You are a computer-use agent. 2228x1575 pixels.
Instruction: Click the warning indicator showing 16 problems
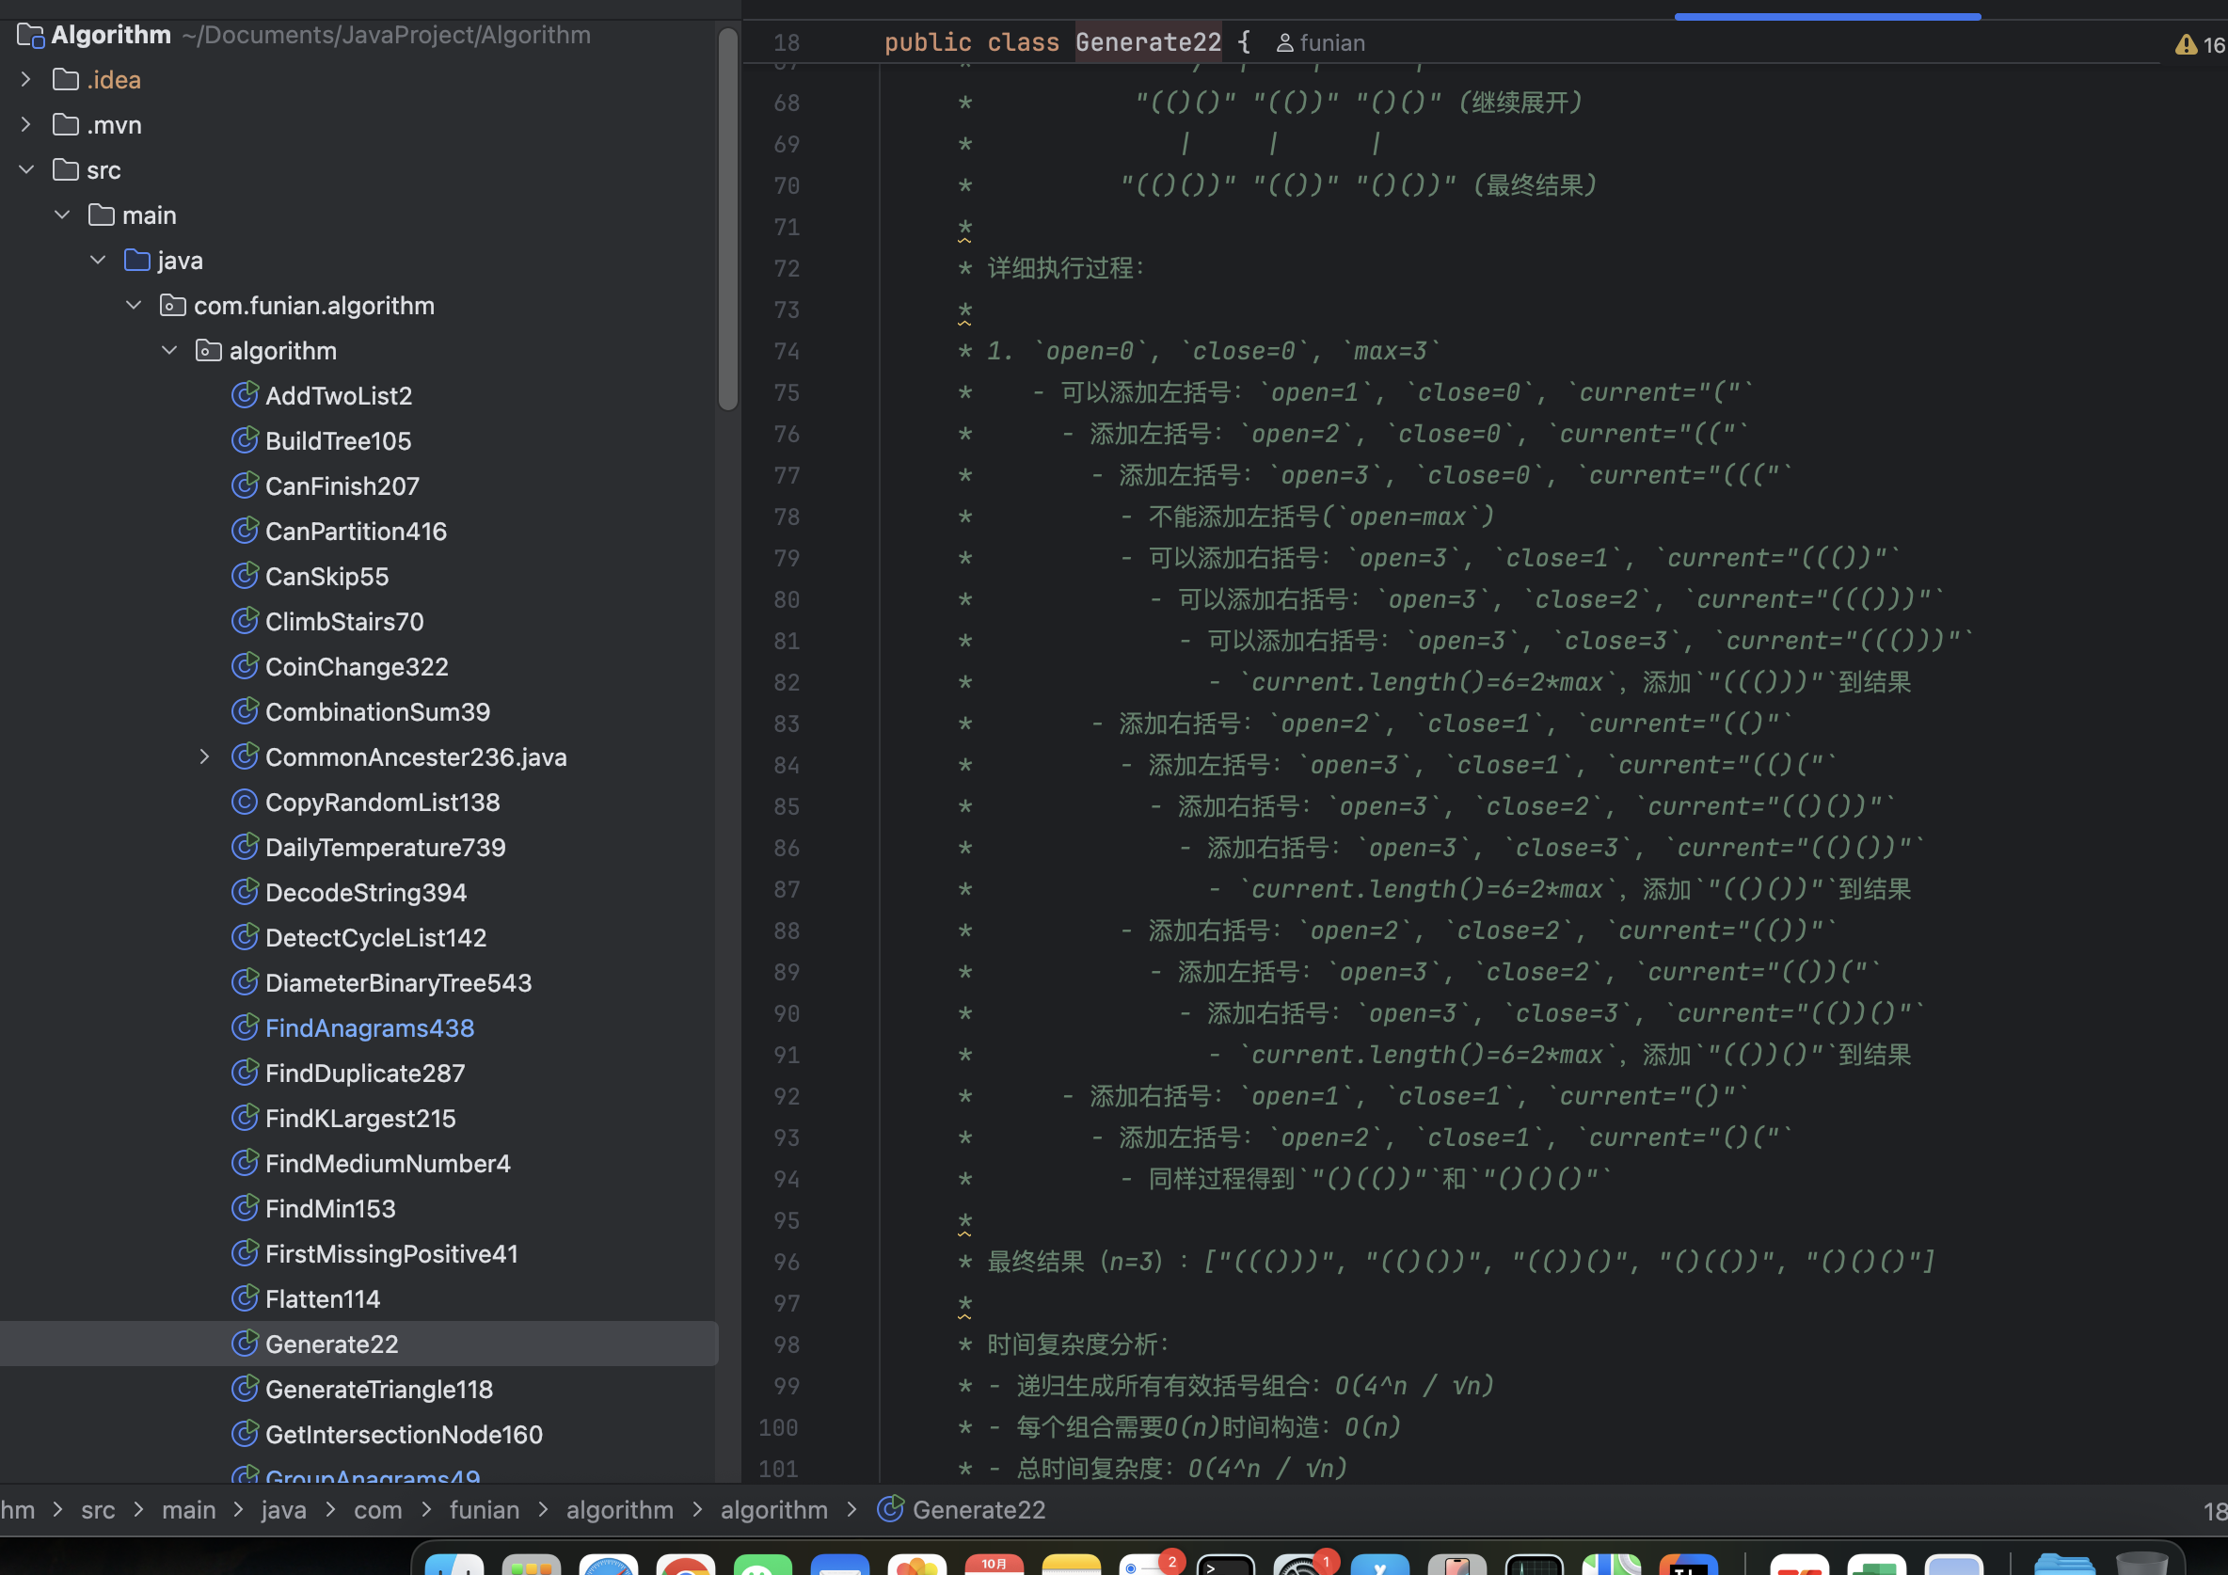pos(2197,44)
